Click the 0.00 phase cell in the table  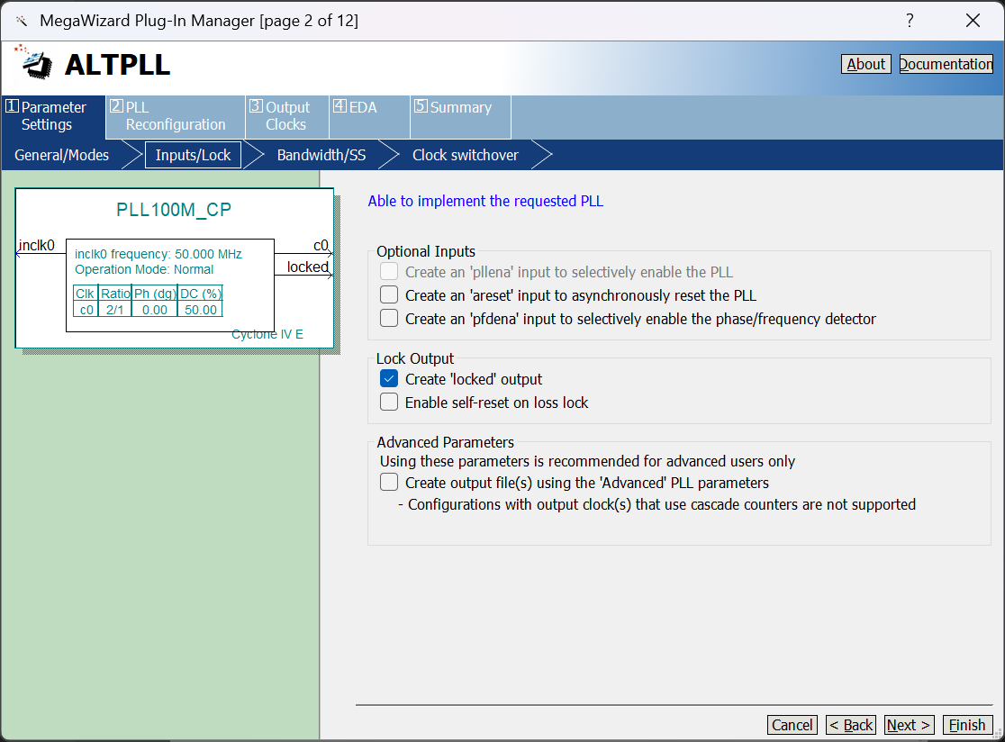155,310
